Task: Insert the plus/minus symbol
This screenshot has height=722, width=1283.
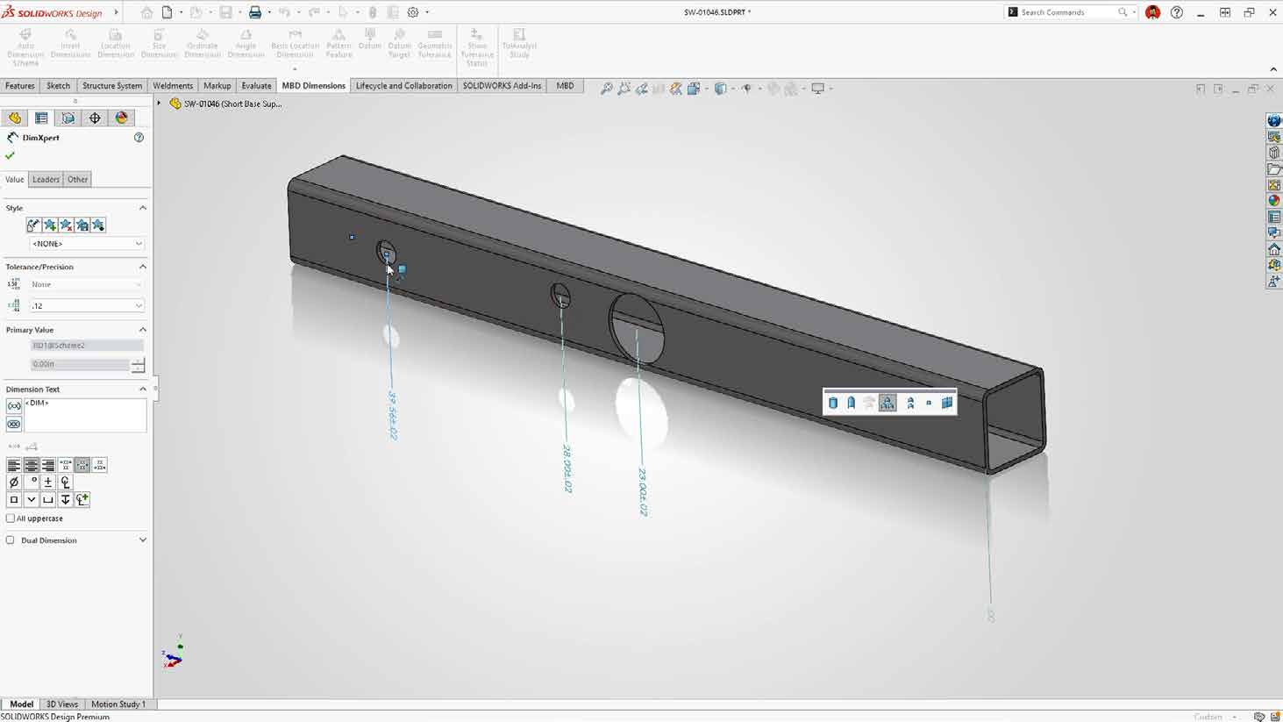Action: (x=48, y=483)
